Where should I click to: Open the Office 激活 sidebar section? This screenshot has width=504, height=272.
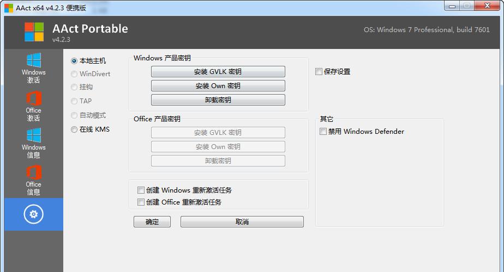34,106
